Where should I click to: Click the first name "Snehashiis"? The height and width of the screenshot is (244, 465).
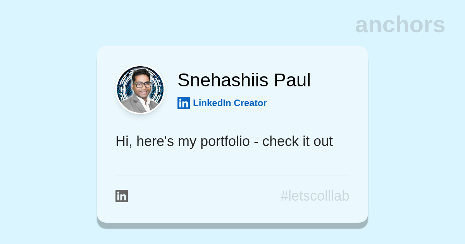(x=223, y=80)
